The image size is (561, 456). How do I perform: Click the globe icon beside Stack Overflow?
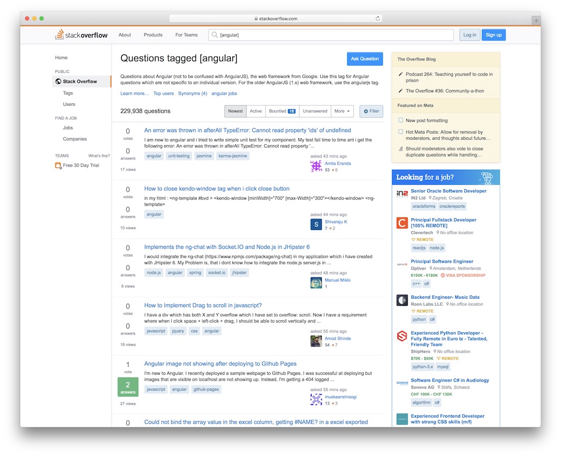(x=58, y=81)
